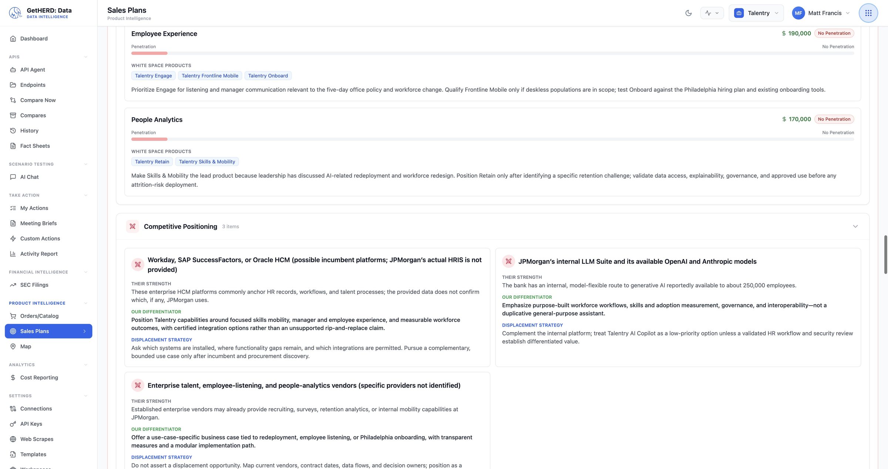
Task: Click the Talentry Frontline Mobile tag
Action: (x=210, y=76)
